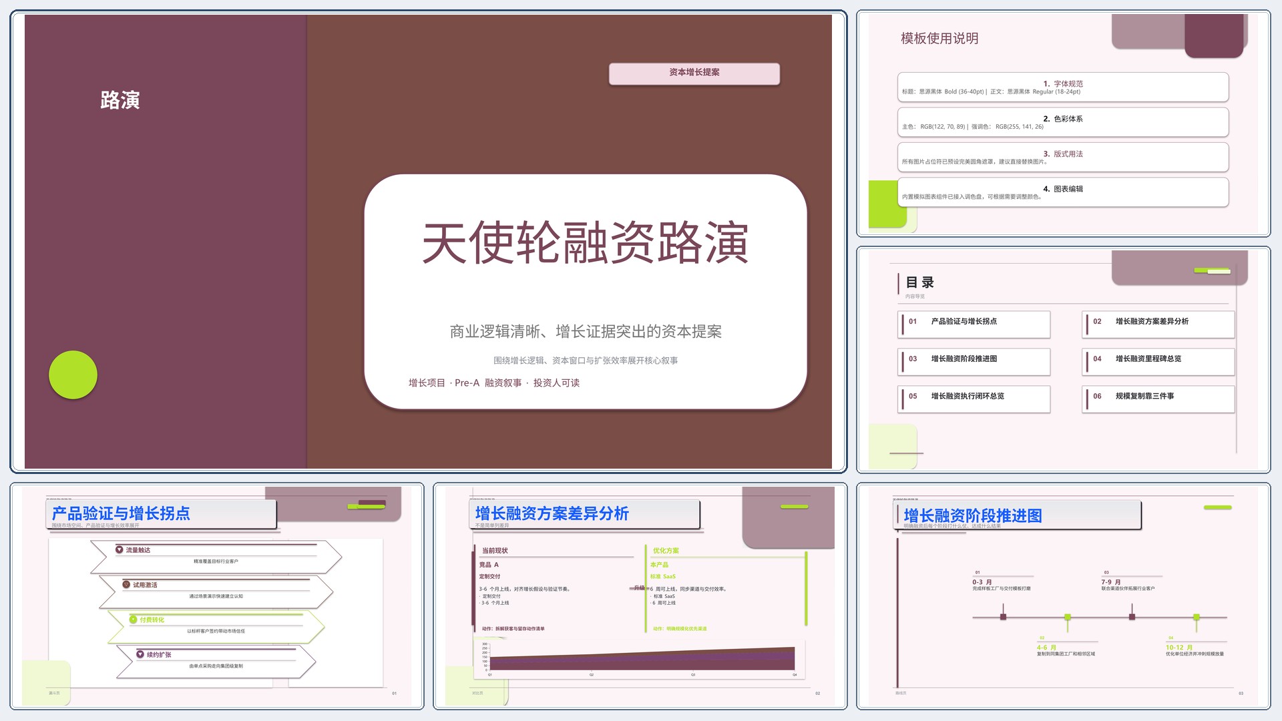Select the 资本增长提案 badge on the cover
1282x721 pixels.
click(x=694, y=73)
